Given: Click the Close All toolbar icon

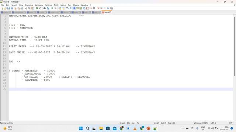Looking at the screenshot, I should (18, 8).
